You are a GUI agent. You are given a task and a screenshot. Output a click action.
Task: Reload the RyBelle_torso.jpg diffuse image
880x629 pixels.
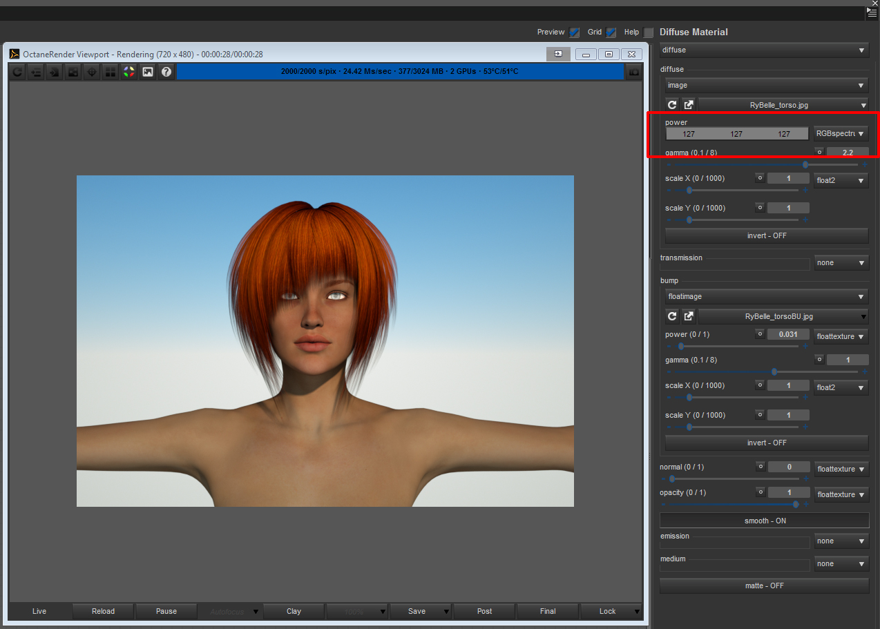point(672,105)
